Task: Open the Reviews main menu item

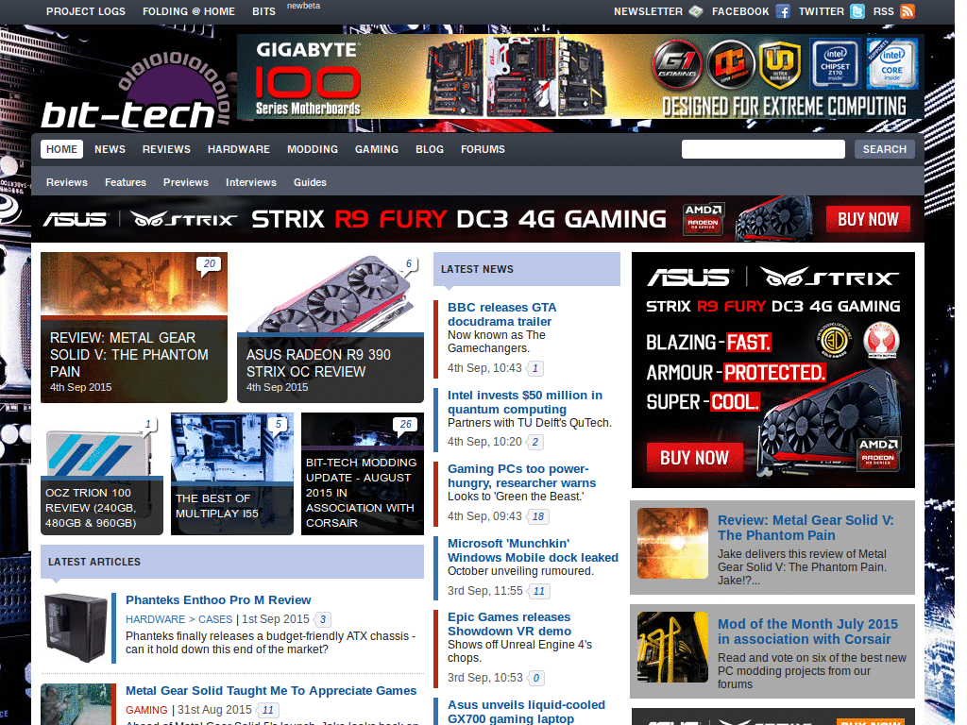Action: pos(166,149)
